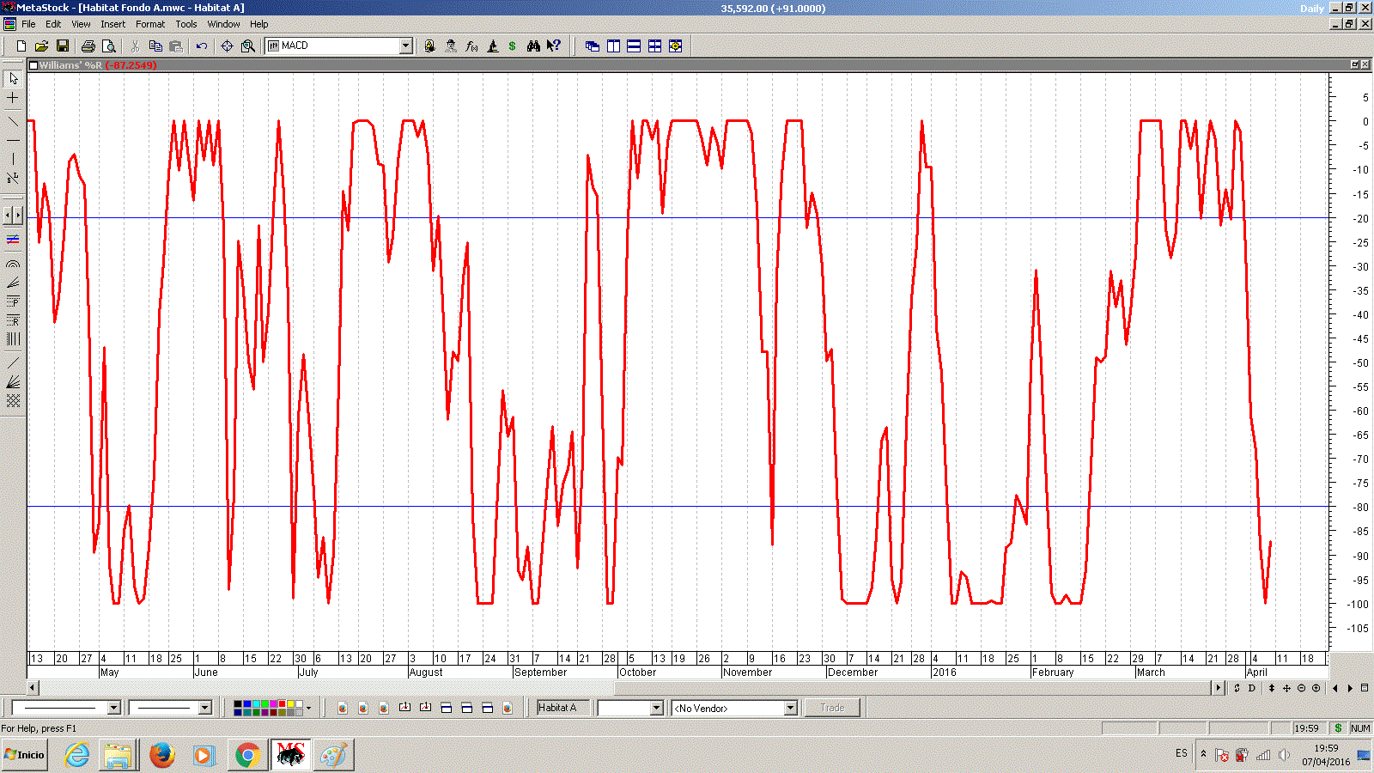
Task: Open the System Tester microscope icon
Action: click(492, 46)
